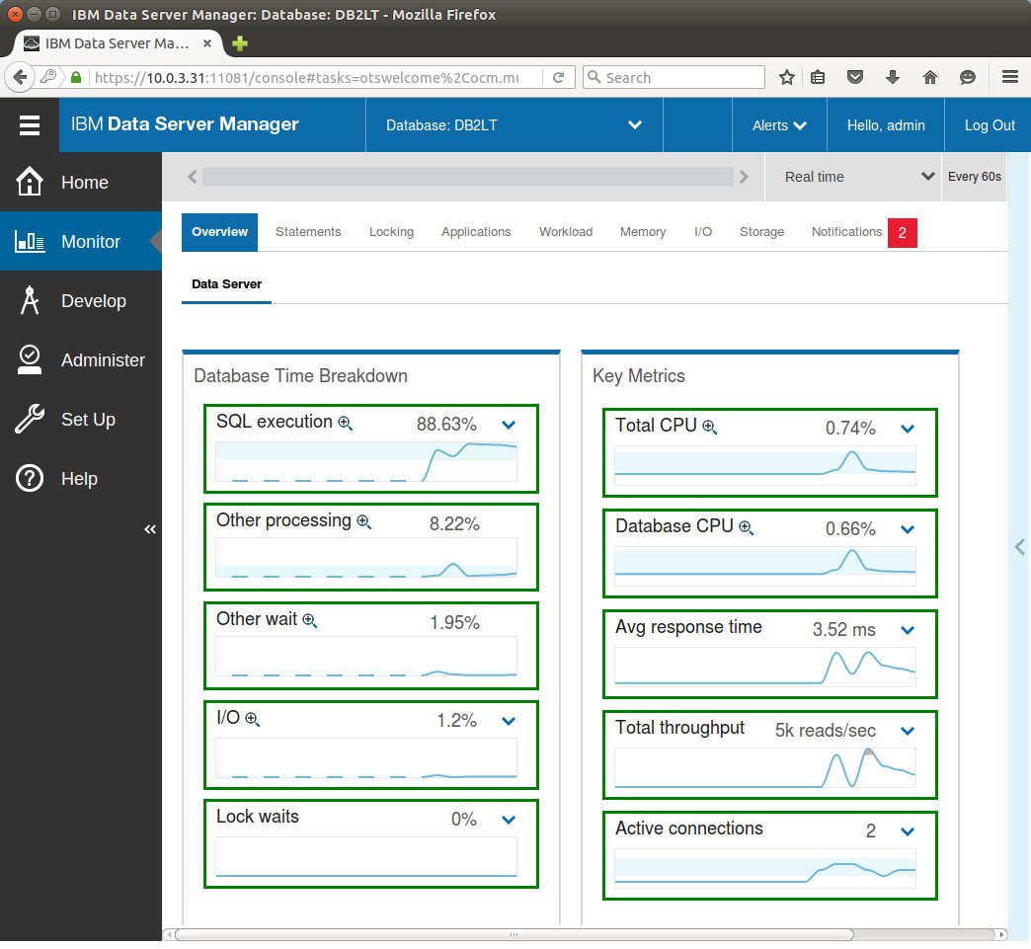Click the Log Out link
Image resolution: width=1031 pixels, height=949 pixels.
pos(989,125)
